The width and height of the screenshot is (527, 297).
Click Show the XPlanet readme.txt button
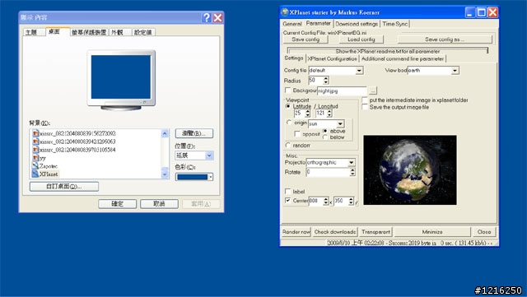[388, 51]
